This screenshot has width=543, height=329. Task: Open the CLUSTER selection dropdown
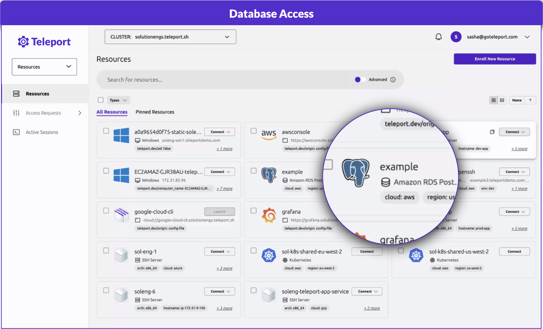tap(170, 37)
